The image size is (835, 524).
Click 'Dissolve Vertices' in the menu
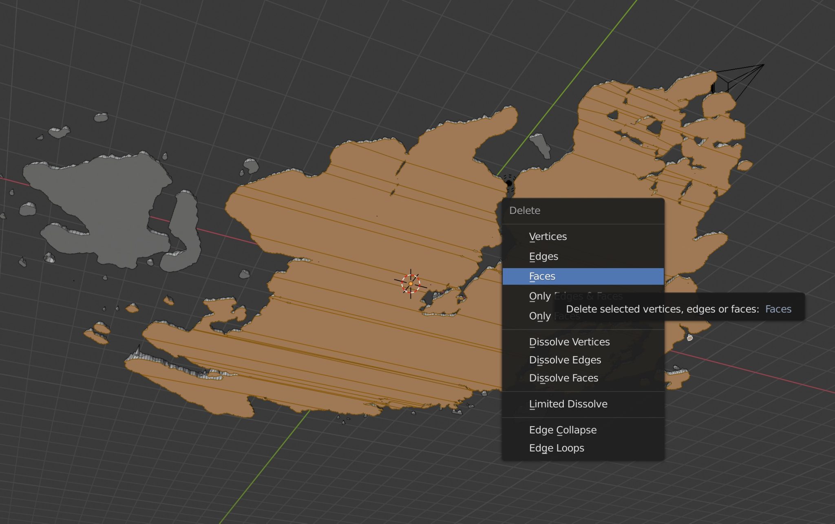click(x=570, y=342)
